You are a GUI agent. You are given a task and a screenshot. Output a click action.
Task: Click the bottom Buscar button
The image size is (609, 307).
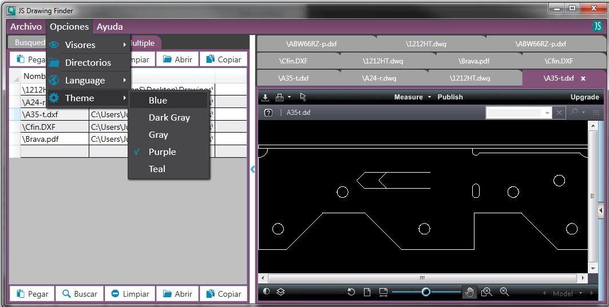pyautogui.click(x=80, y=294)
